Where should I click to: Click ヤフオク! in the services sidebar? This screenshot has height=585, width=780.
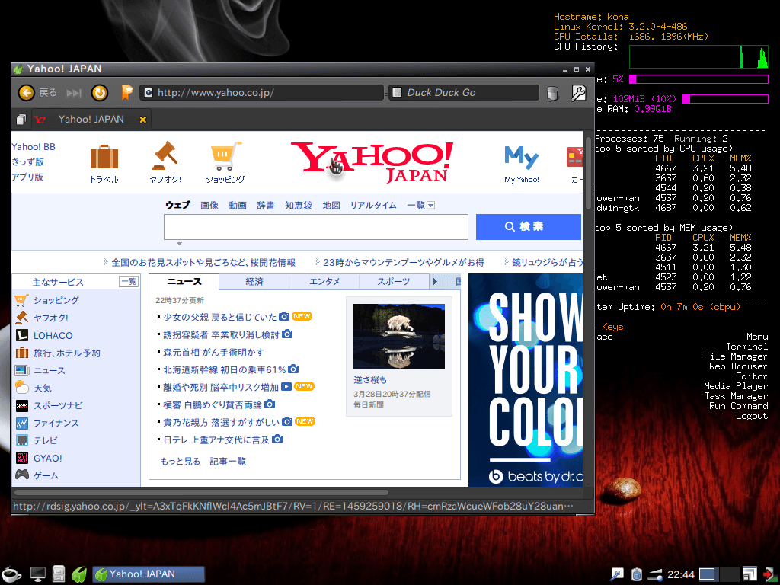point(51,318)
